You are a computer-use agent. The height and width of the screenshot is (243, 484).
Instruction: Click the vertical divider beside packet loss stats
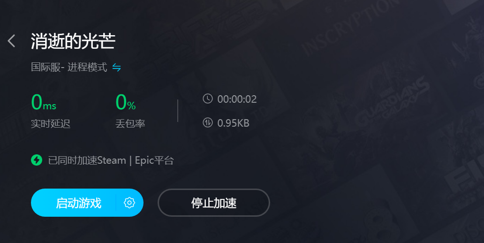click(178, 111)
